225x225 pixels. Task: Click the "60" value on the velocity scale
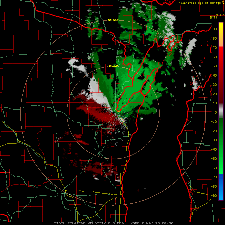pyautogui.click(x=215, y=57)
